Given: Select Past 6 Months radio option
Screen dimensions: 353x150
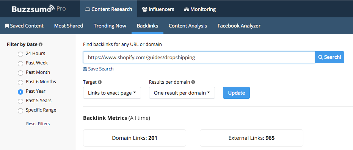Looking at the screenshot, I should [x=20, y=82].
